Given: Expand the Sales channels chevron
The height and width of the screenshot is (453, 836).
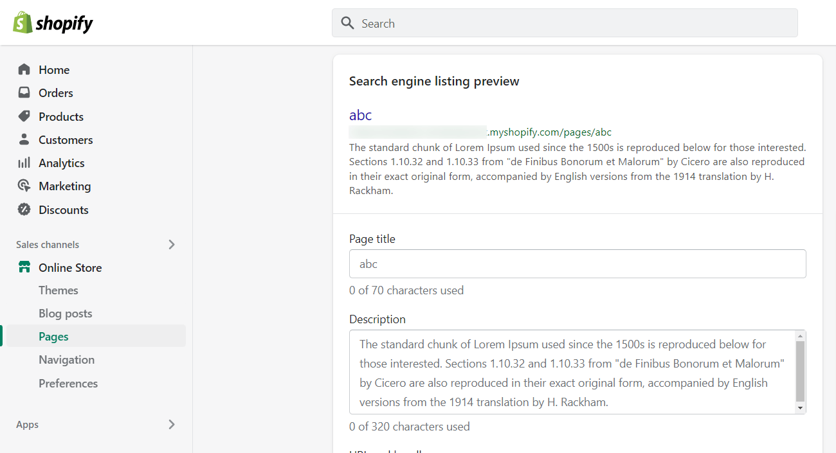Looking at the screenshot, I should click(x=172, y=244).
